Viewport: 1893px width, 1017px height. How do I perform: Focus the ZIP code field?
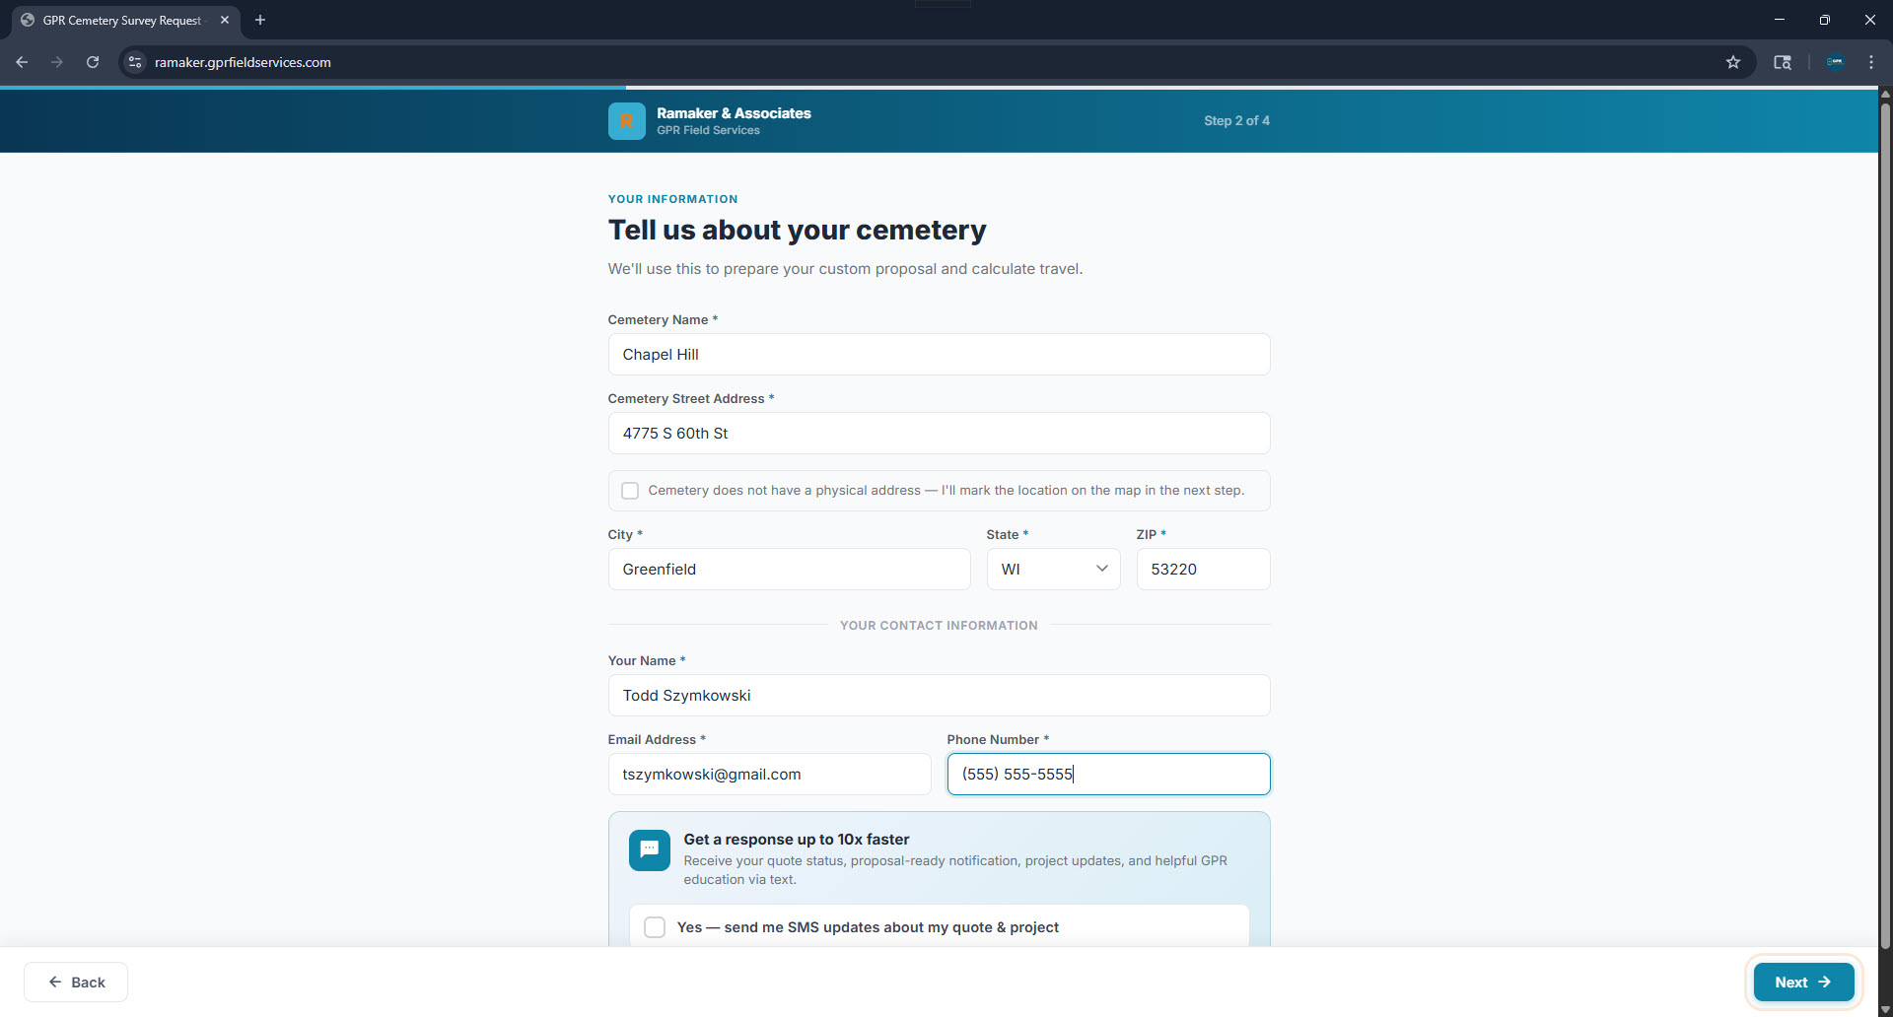(x=1203, y=570)
